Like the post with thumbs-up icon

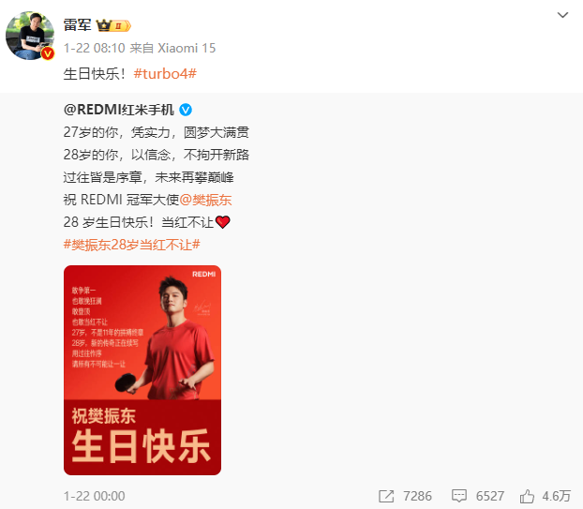(x=527, y=496)
